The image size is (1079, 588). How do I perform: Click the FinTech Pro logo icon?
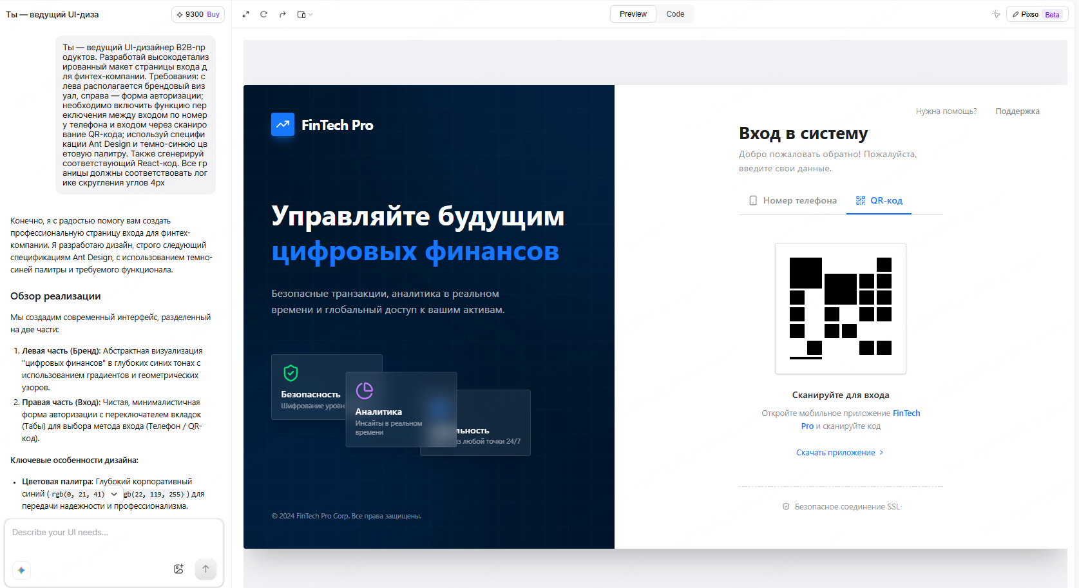click(x=283, y=125)
